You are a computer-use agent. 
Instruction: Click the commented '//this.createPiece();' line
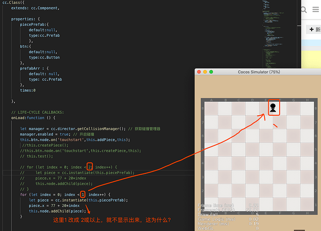[45, 145]
